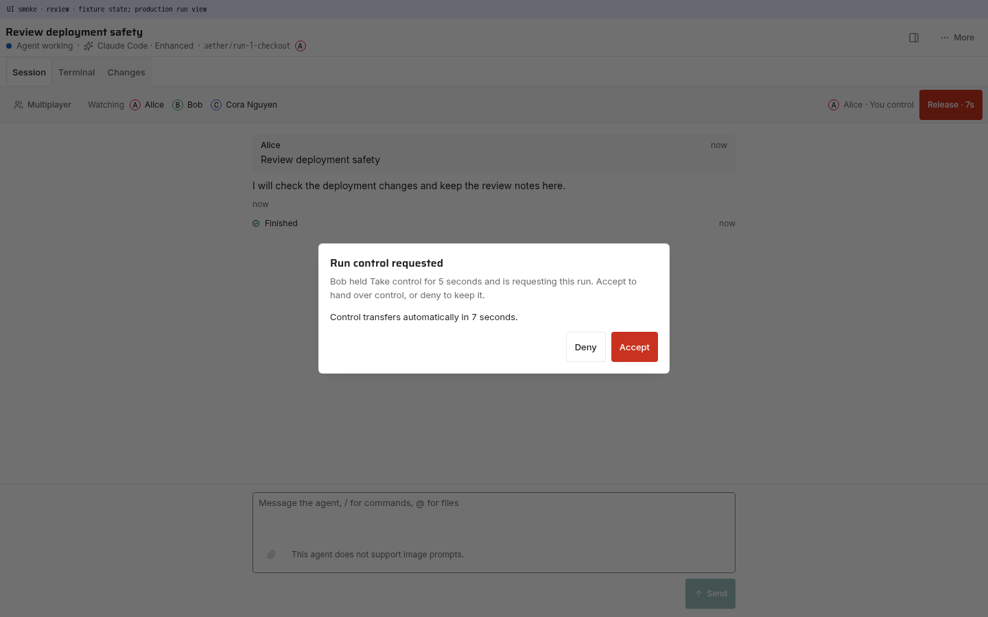The width and height of the screenshot is (988, 617).
Task: Click the paperclip attachment icon
Action: pyautogui.click(x=271, y=555)
